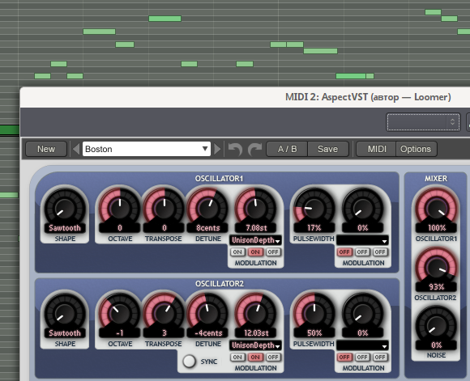
Task: Click Mixer Noise level knob at 0%
Action: click(x=436, y=325)
